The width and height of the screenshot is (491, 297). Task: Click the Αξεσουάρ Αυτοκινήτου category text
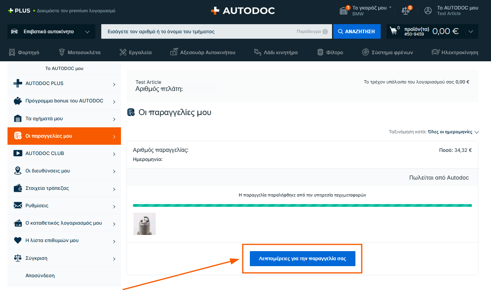coord(208,52)
